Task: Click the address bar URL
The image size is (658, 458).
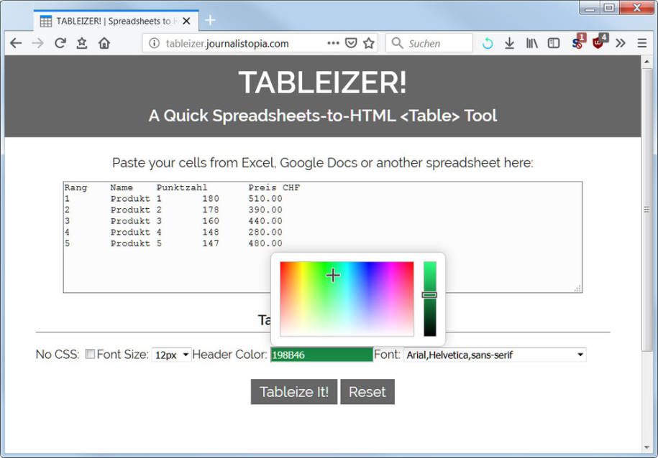Action: [x=227, y=43]
